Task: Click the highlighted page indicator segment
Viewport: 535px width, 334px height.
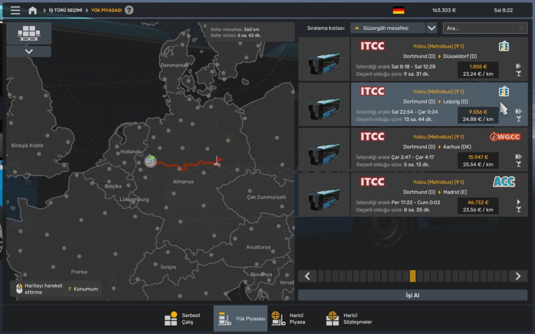Action: (412, 276)
